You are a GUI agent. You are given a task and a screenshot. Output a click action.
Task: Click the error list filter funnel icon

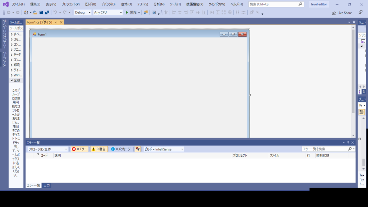pyautogui.click(x=138, y=149)
